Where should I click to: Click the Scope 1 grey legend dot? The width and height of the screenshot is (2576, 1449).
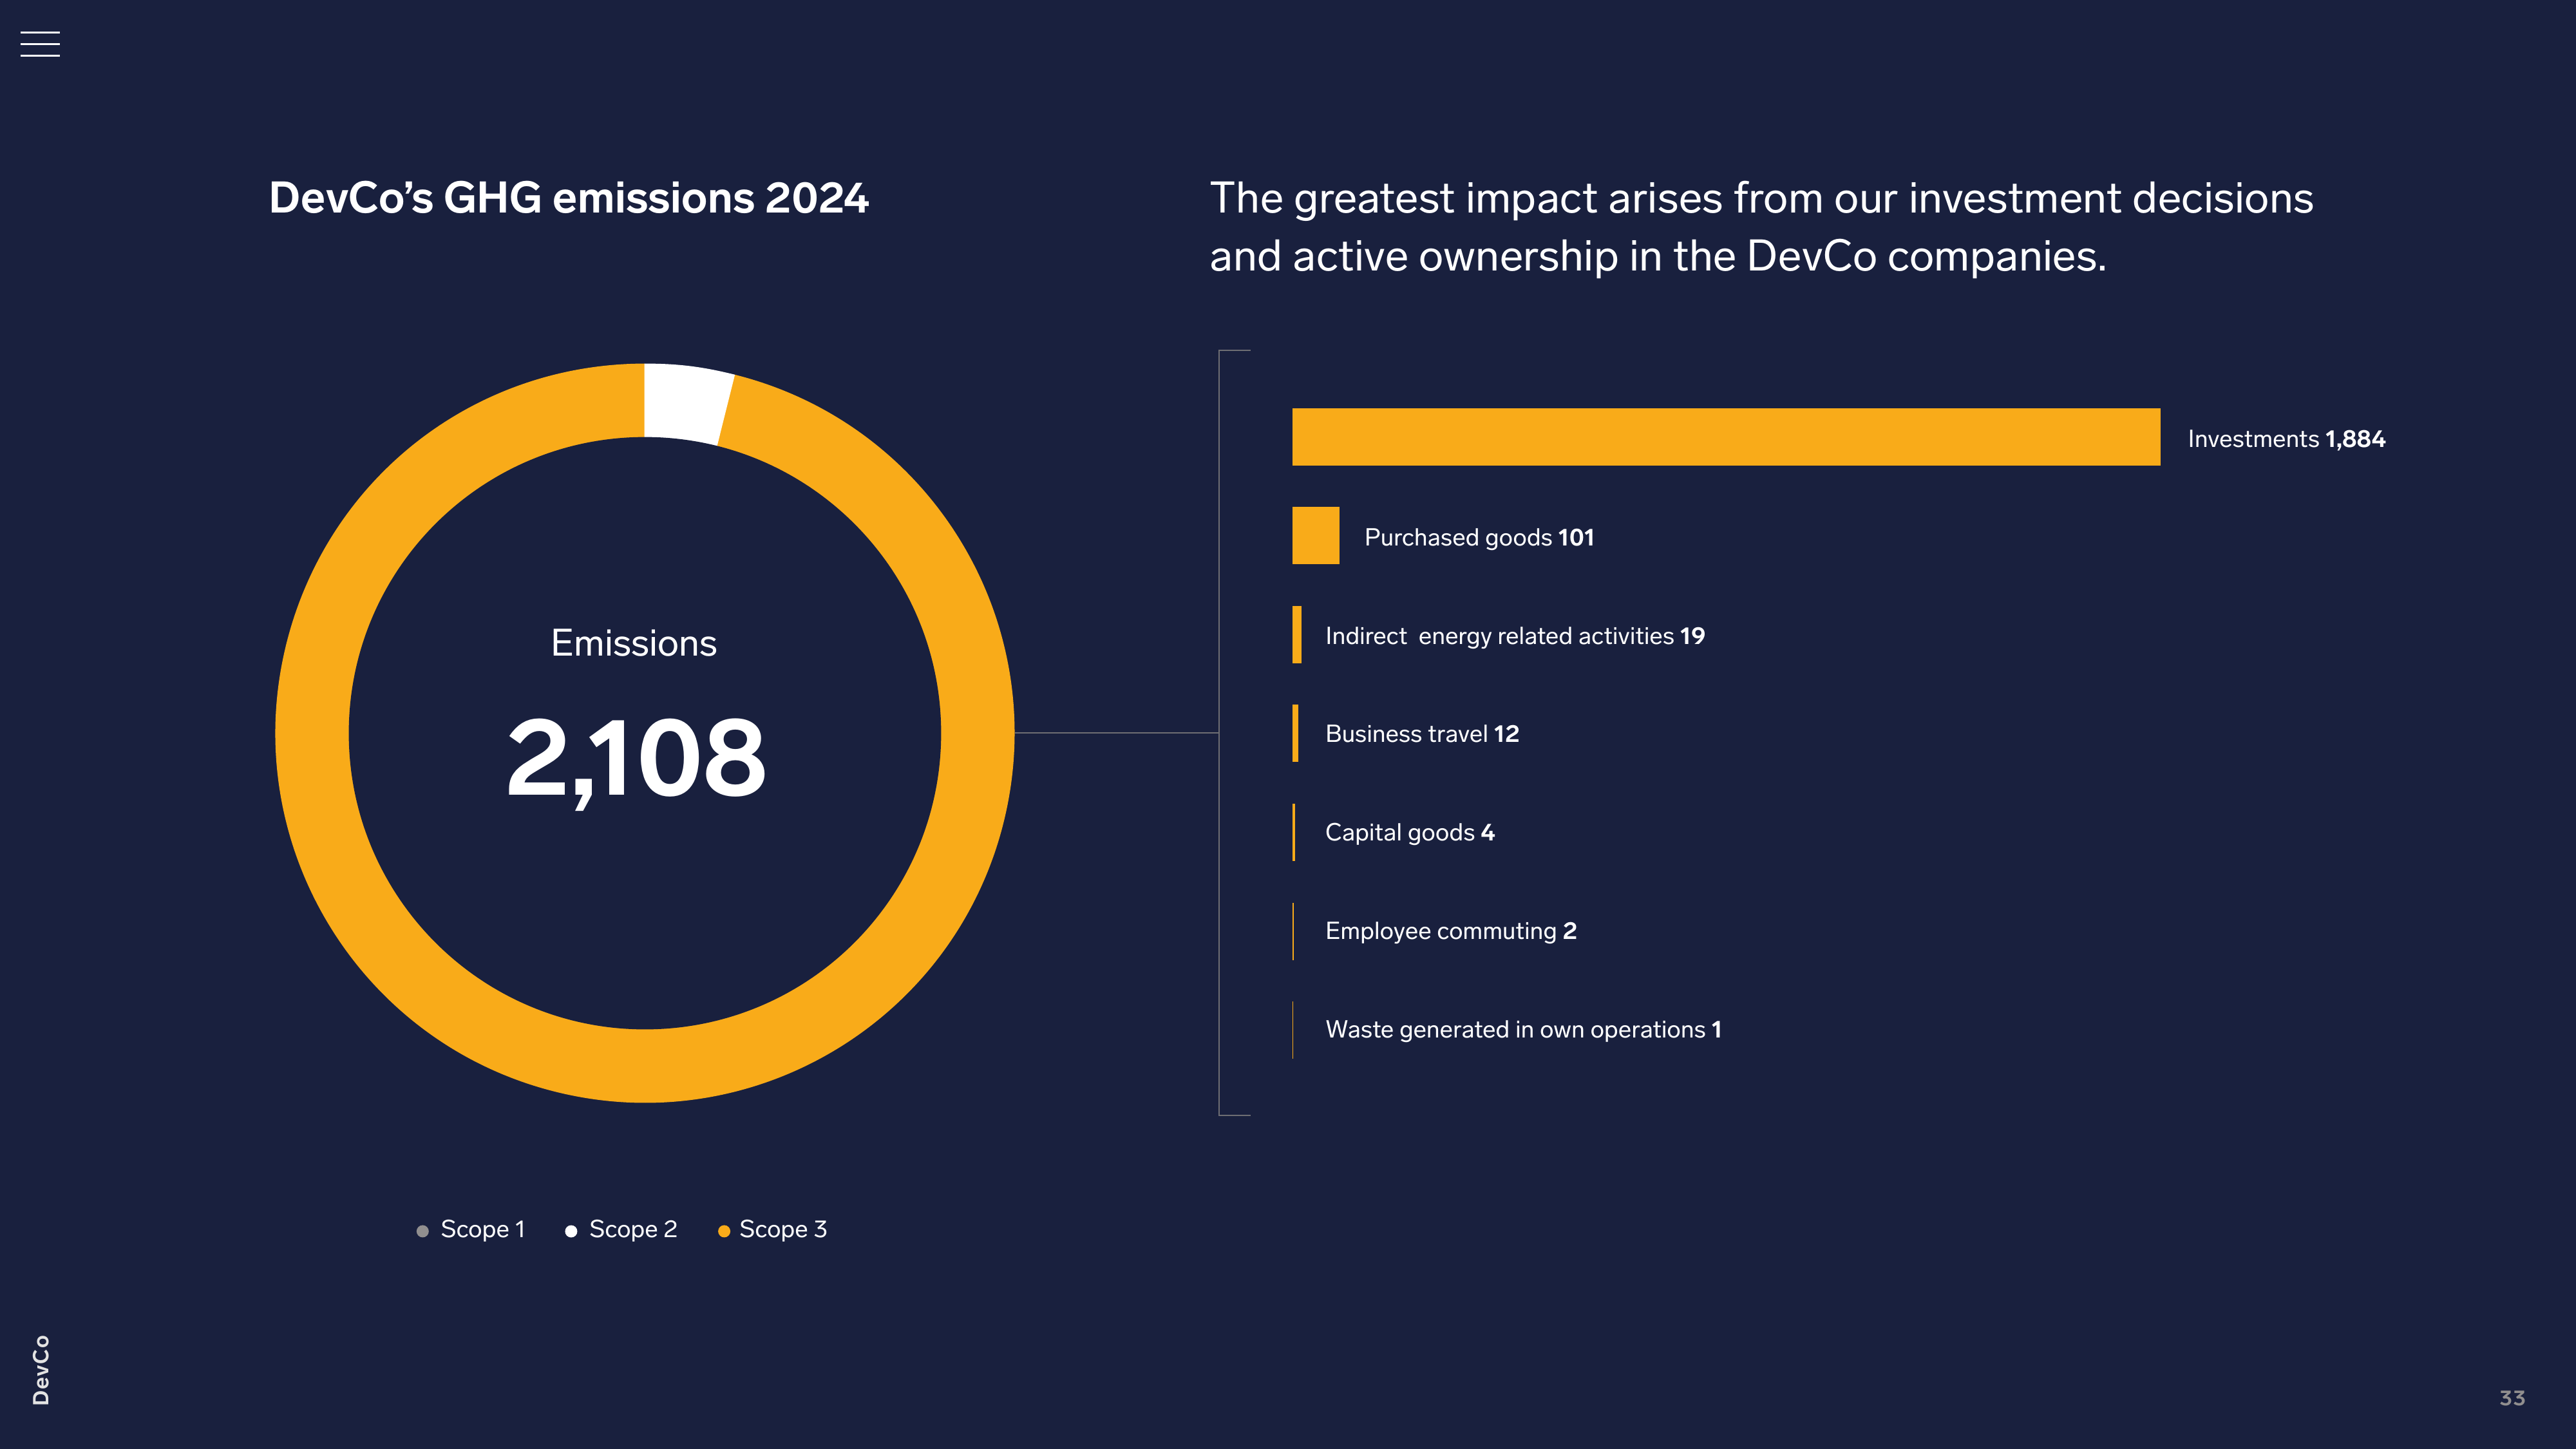point(422,1231)
